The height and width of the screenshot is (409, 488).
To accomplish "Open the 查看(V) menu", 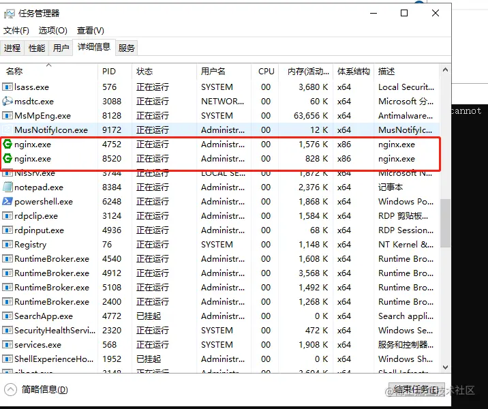I will click(90, 31).
